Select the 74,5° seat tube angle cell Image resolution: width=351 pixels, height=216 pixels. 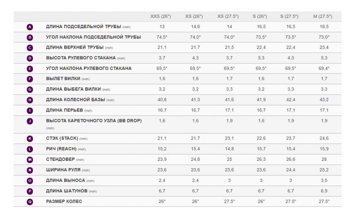[162, 37]
